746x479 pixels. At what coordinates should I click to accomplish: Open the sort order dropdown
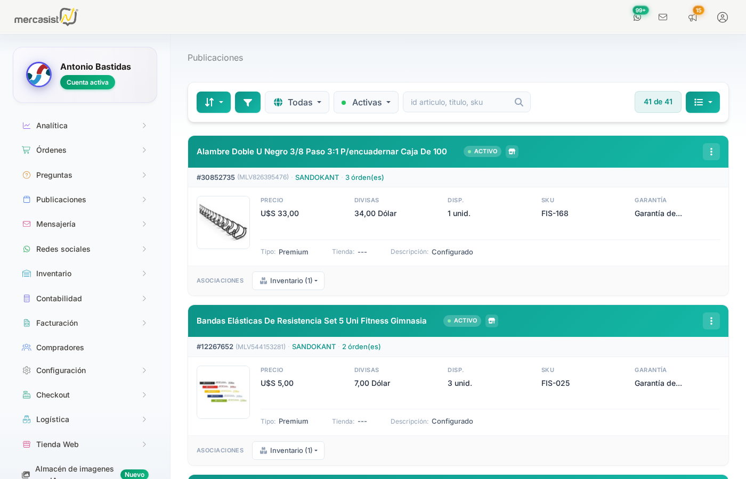(214, 102)
